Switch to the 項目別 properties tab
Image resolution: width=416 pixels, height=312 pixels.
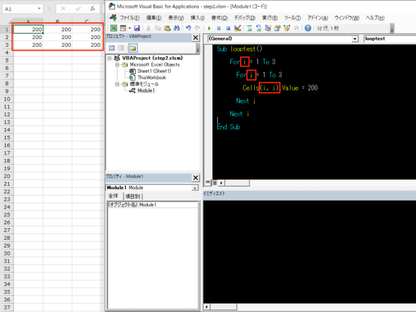click(x=133, y=196)
